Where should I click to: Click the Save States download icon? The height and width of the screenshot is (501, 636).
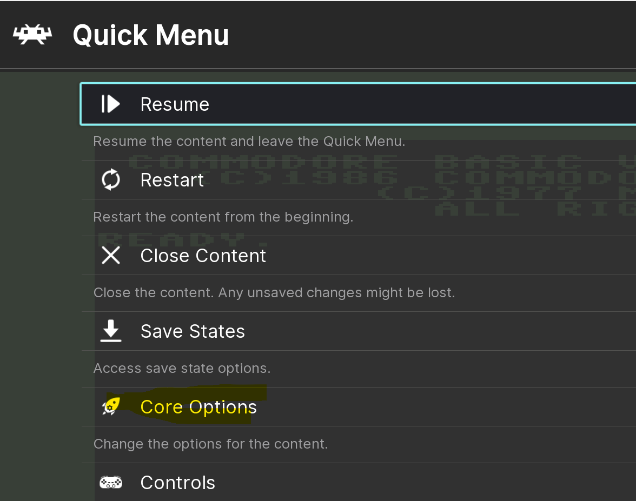click(x=111, y=331)
